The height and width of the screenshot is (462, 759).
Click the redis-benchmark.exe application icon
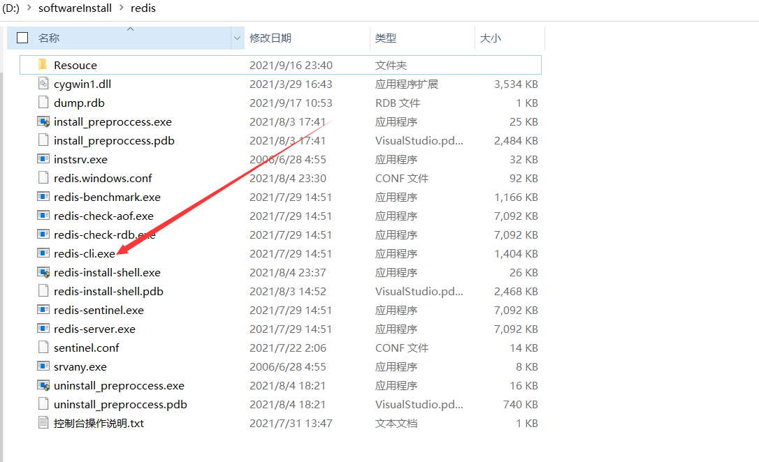(43, 196)
